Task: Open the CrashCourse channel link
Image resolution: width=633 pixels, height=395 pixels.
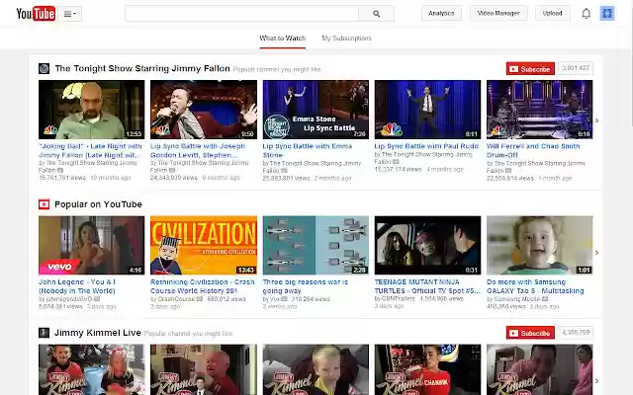Action: coord(176,299)
